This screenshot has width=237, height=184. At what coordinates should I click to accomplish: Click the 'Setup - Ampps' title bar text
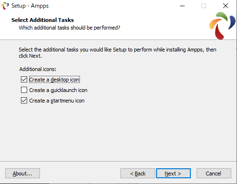click(30, 6)
